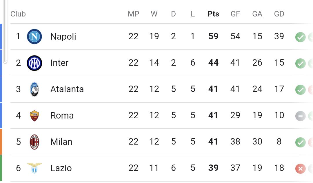The image size is (313, 183).
Task: Open the Napoli team name link
Action: point(63,37)
